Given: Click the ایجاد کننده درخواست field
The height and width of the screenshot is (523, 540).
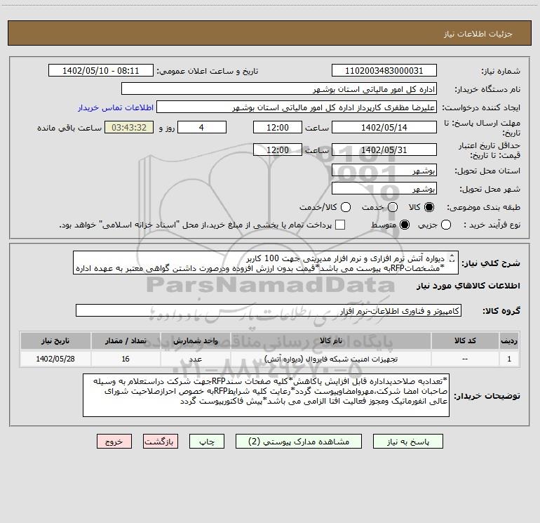Looking at the screenshot, I should 297,107.
